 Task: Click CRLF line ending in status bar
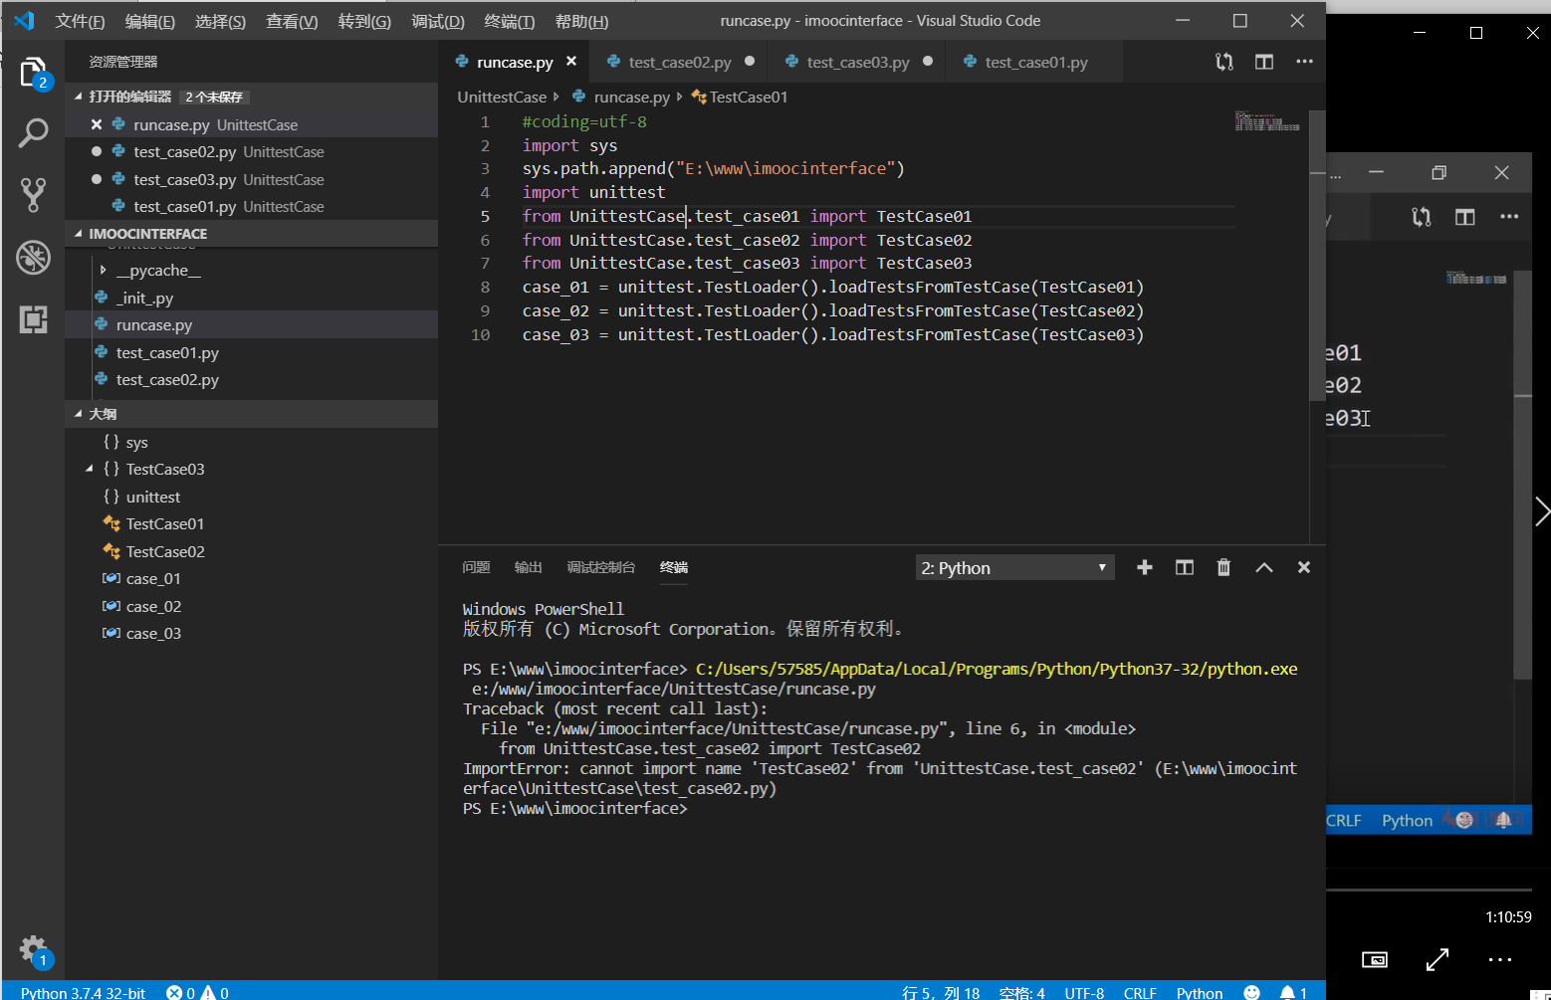[x=1140, y=992]
